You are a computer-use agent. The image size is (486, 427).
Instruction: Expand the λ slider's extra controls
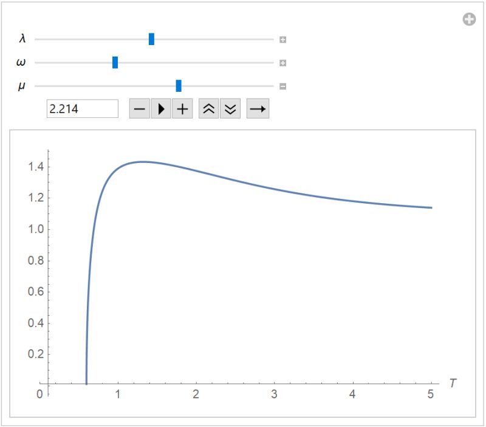click(x=282, y=40)
